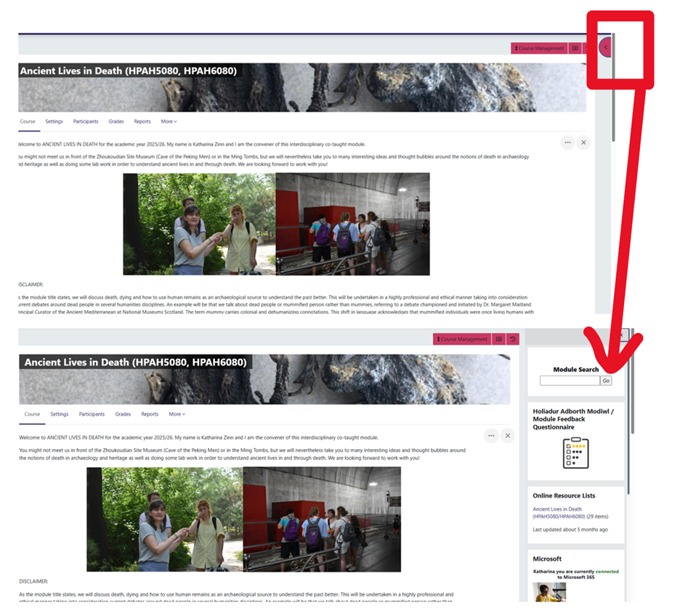Click the Microsoft 365 profile photo thumbnail
This screenshot has width=680, height=608.
[x=550, y=592]
